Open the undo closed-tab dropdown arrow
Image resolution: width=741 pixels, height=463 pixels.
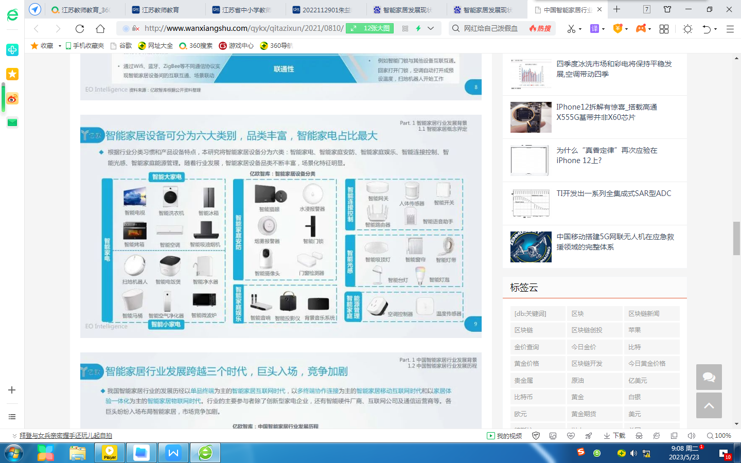(715, 29)
